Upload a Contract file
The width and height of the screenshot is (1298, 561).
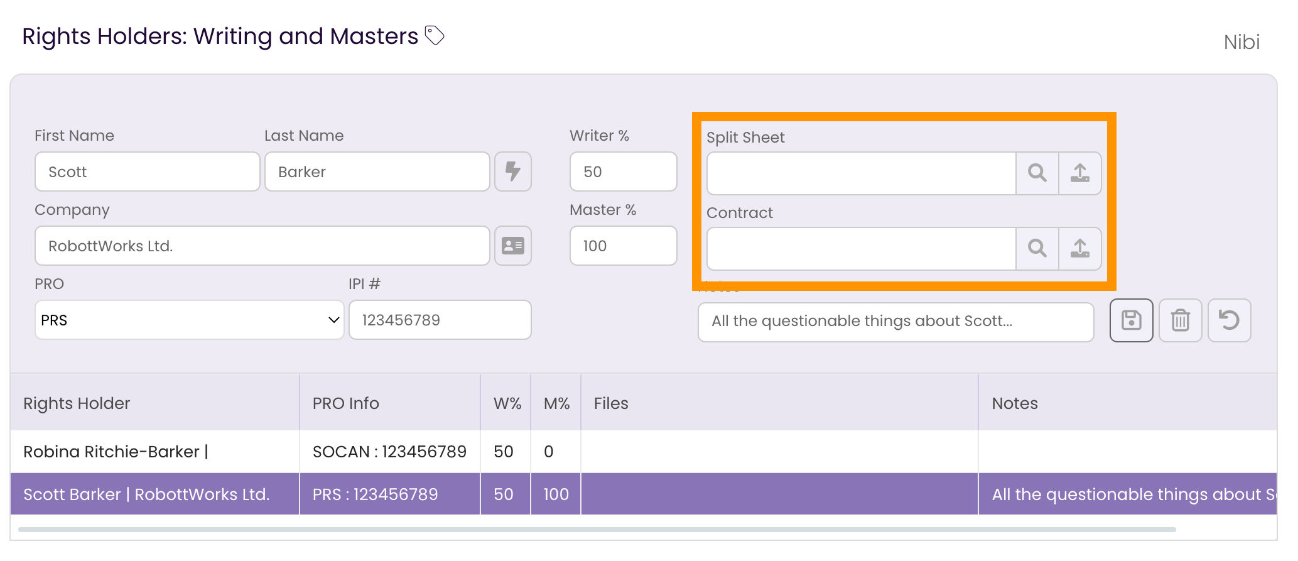point(1080,249)
